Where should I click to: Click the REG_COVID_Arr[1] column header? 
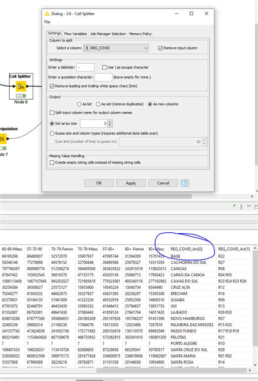pyautogui.click(x=234, y=249)
